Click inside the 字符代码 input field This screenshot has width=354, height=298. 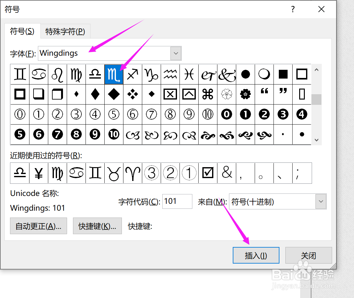(x=177, y=201)
